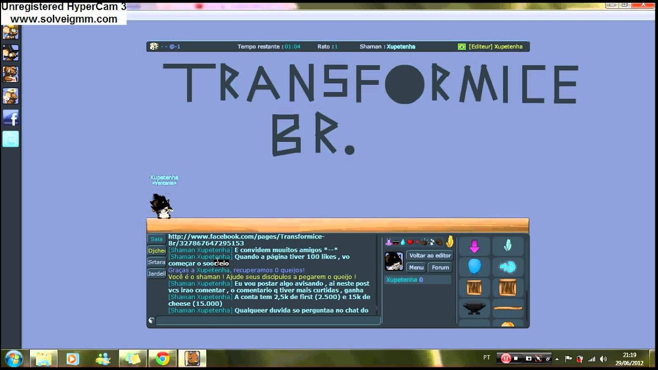The width and height of the screenshot is (658, 370).
Task: Click the Xupetenha mouse character
Action: (x=161, y=206)
